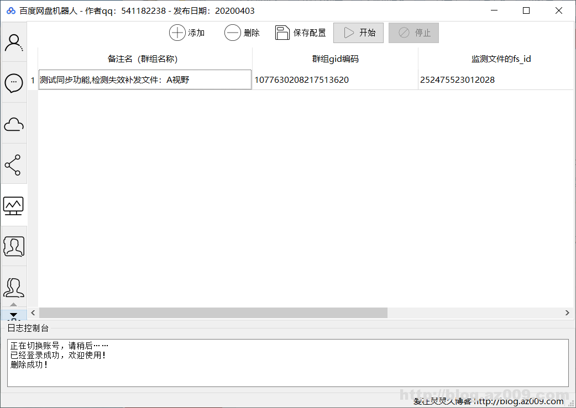This screenshot has height=408, width=576.
Task: Expand sidebar list with down arrow
Action: [x=14, y=315]
